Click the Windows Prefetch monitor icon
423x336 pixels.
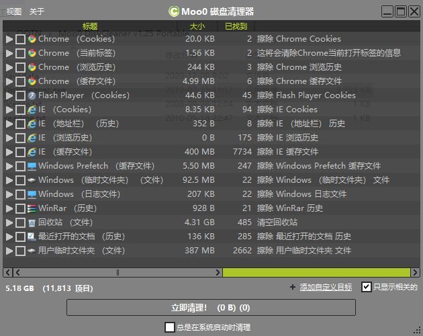click(32, 166)
